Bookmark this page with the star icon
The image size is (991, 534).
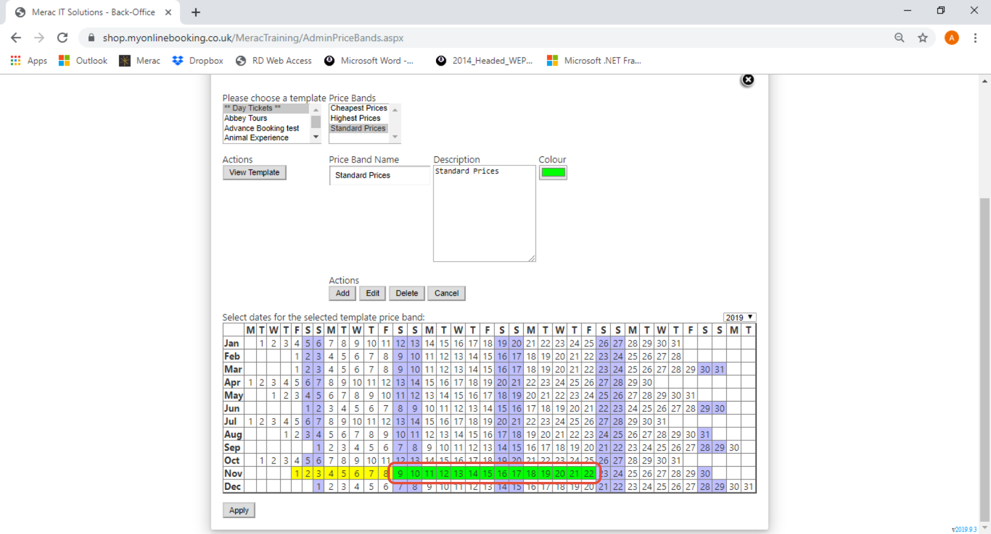coord(923,38)
